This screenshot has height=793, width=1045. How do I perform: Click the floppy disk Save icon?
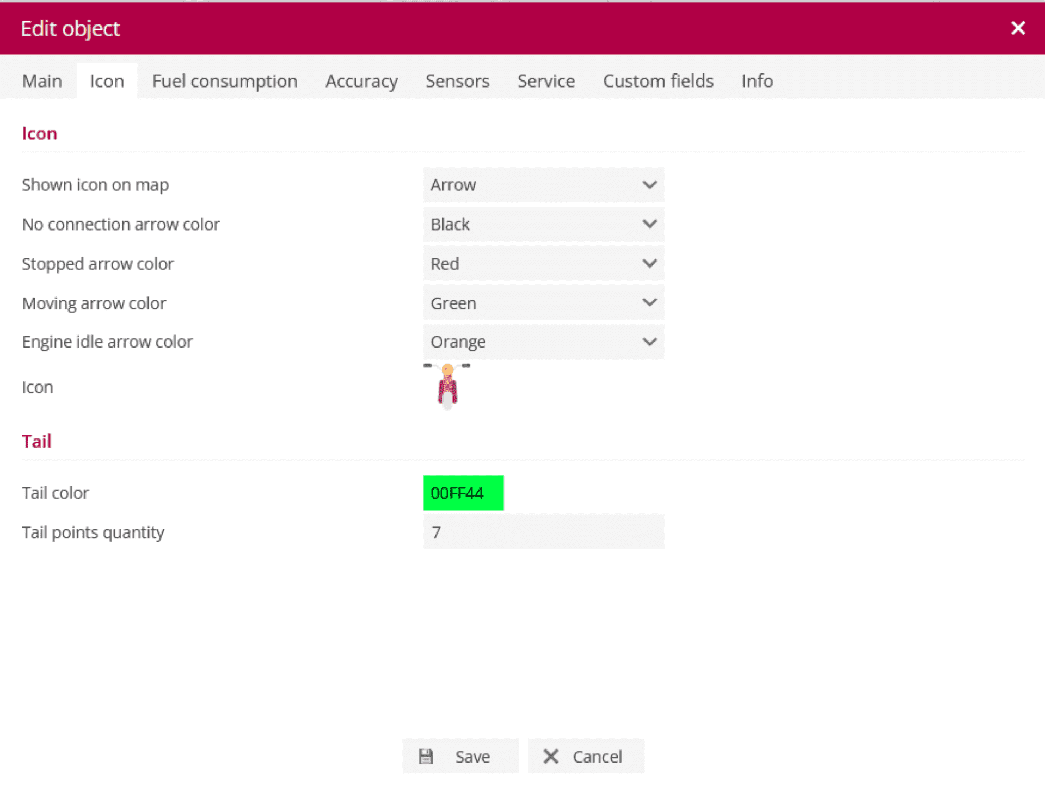(x=426, y=756)
